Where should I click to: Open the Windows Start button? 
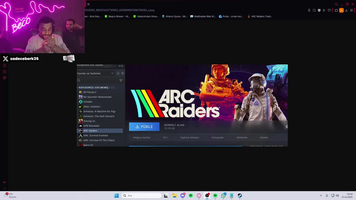[x=117, y=196]
